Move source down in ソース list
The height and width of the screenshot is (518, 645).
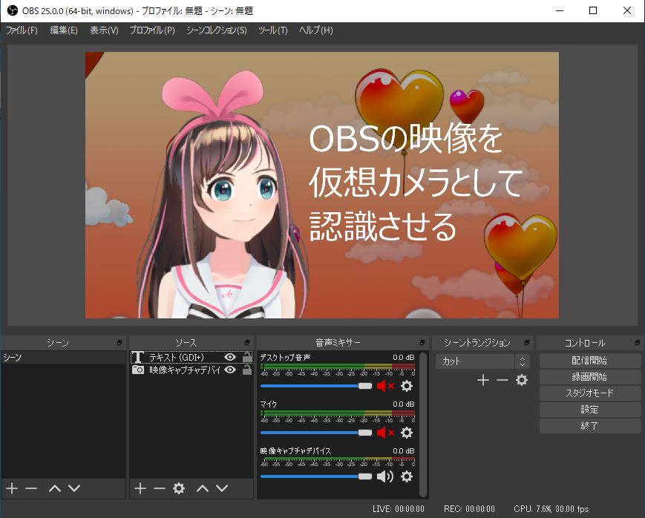point(222,488)
